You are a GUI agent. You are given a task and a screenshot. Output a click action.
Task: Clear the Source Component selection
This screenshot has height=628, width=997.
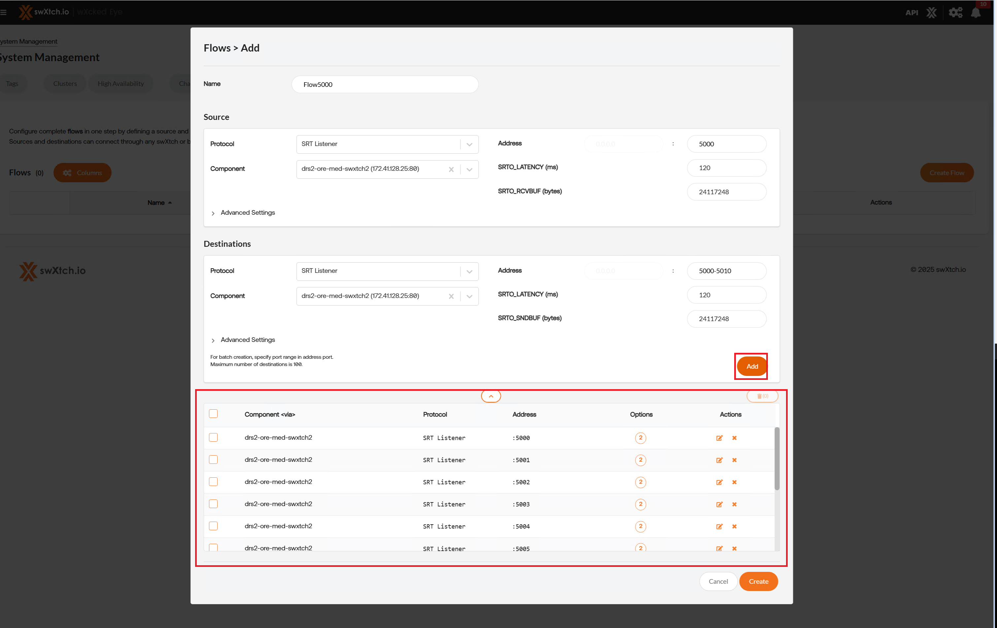(451, 169)
